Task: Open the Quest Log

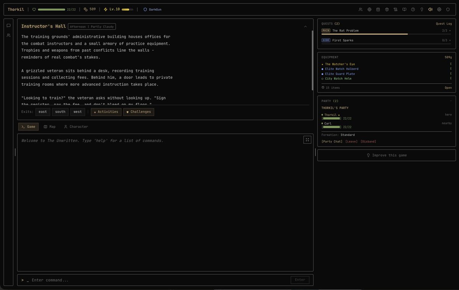Action: tap(444, 24)
